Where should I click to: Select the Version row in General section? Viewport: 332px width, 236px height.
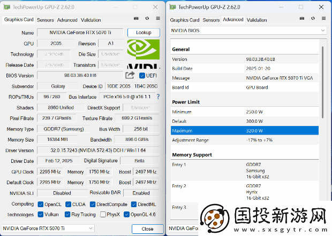click(x=245, y=59)
